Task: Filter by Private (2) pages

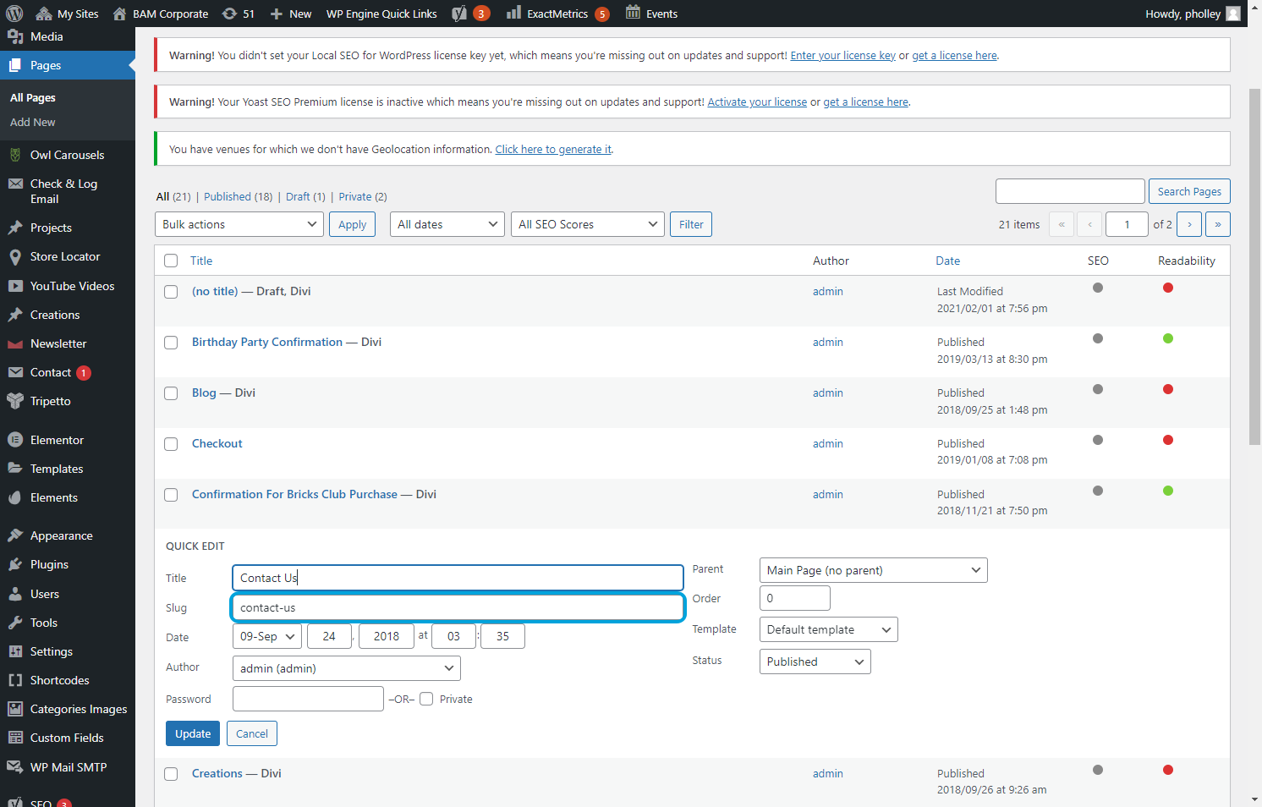Action: (363, 196)
